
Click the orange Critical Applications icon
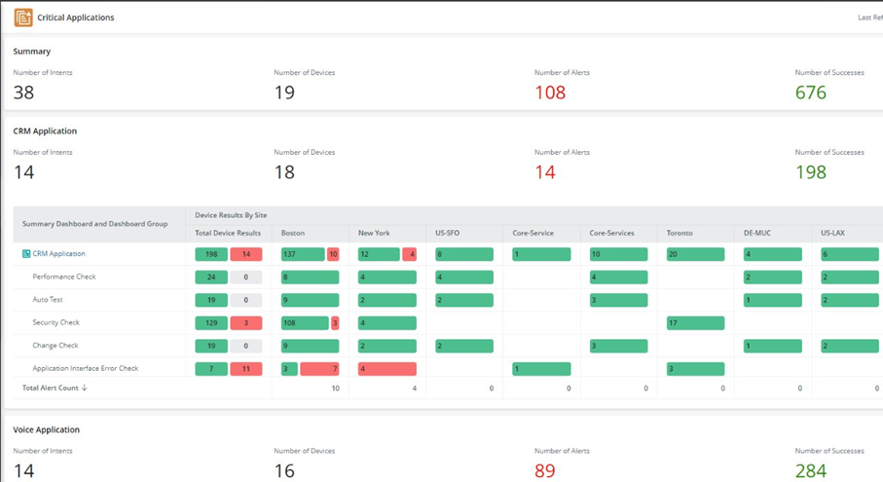(23, 18)
